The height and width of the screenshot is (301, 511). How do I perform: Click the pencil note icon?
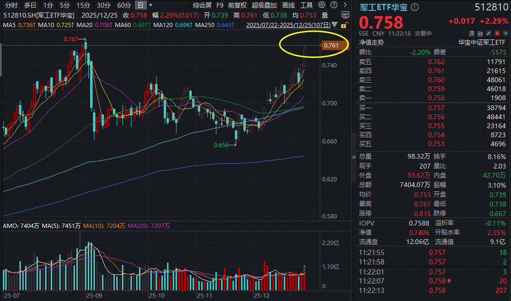click(x=488, y=33)
